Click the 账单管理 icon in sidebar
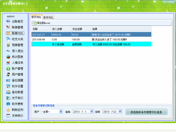This screenshot has height=132, width=176. point(8,27)
